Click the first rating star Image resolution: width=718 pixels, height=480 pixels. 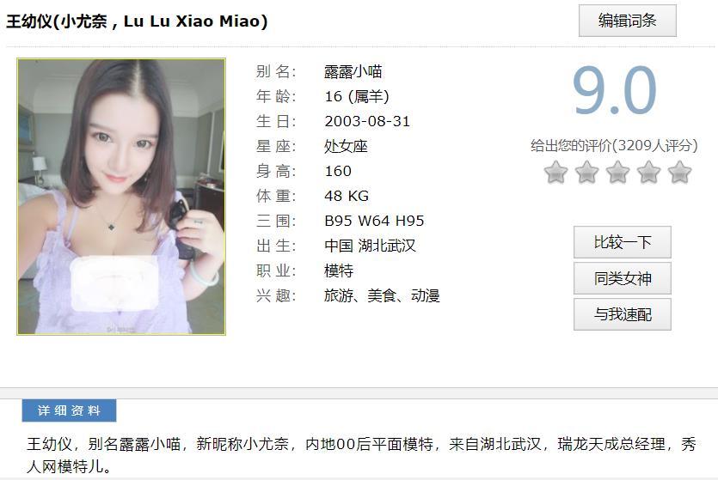pyautogui.click(x=555, y=173)
